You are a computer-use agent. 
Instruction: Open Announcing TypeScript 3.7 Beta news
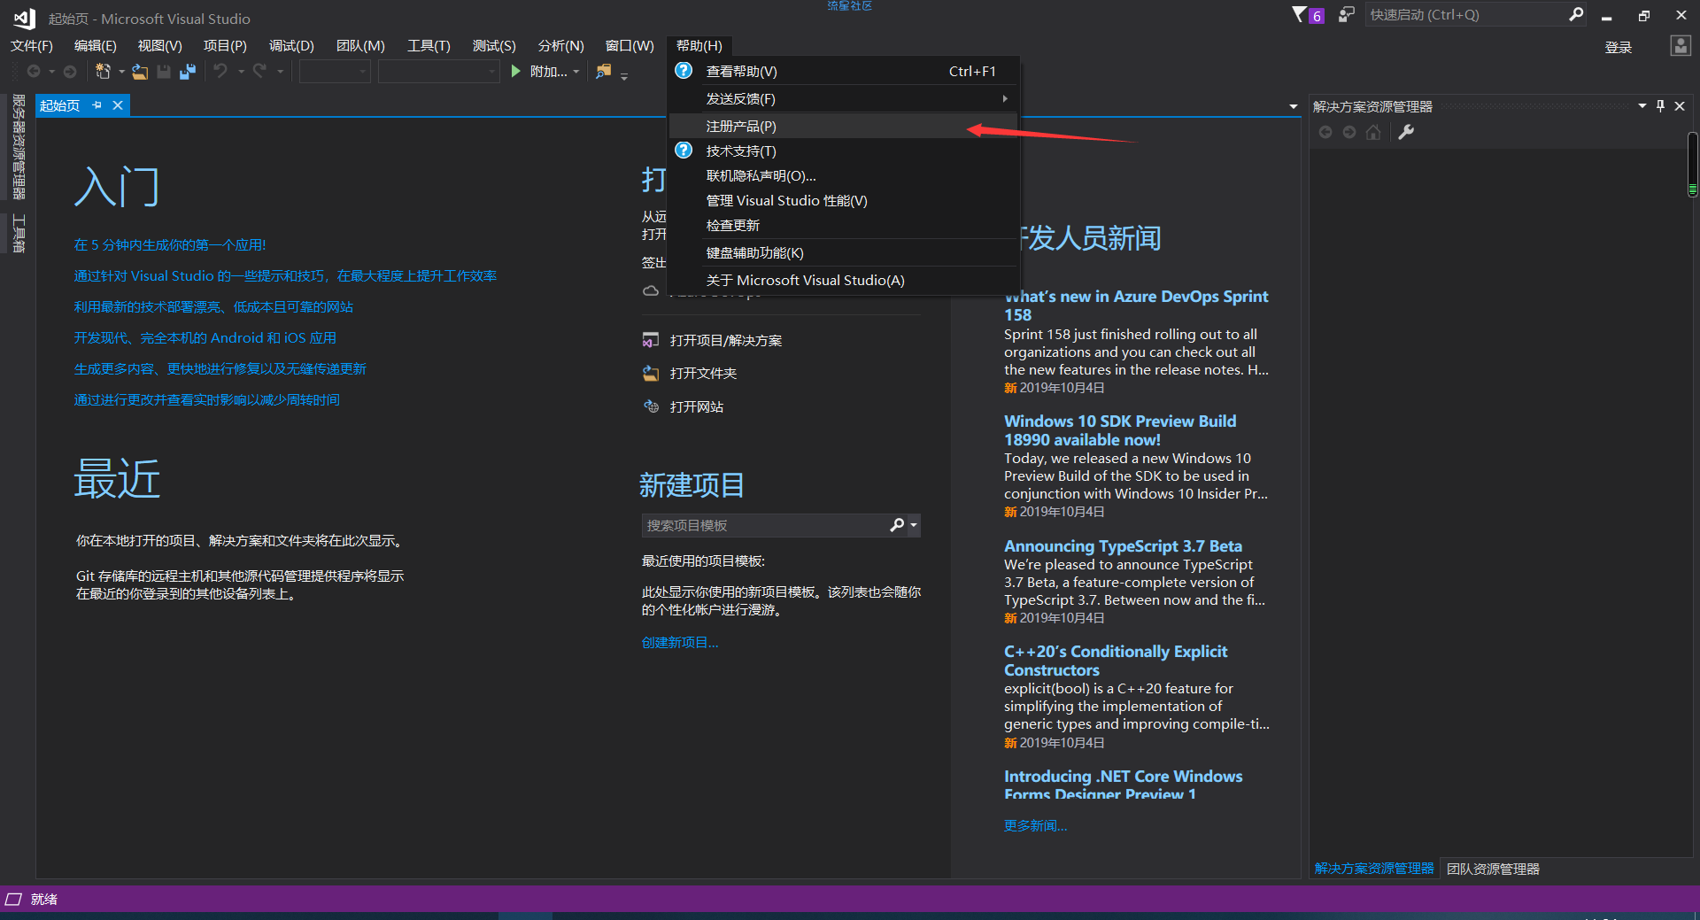point(1123,546)
